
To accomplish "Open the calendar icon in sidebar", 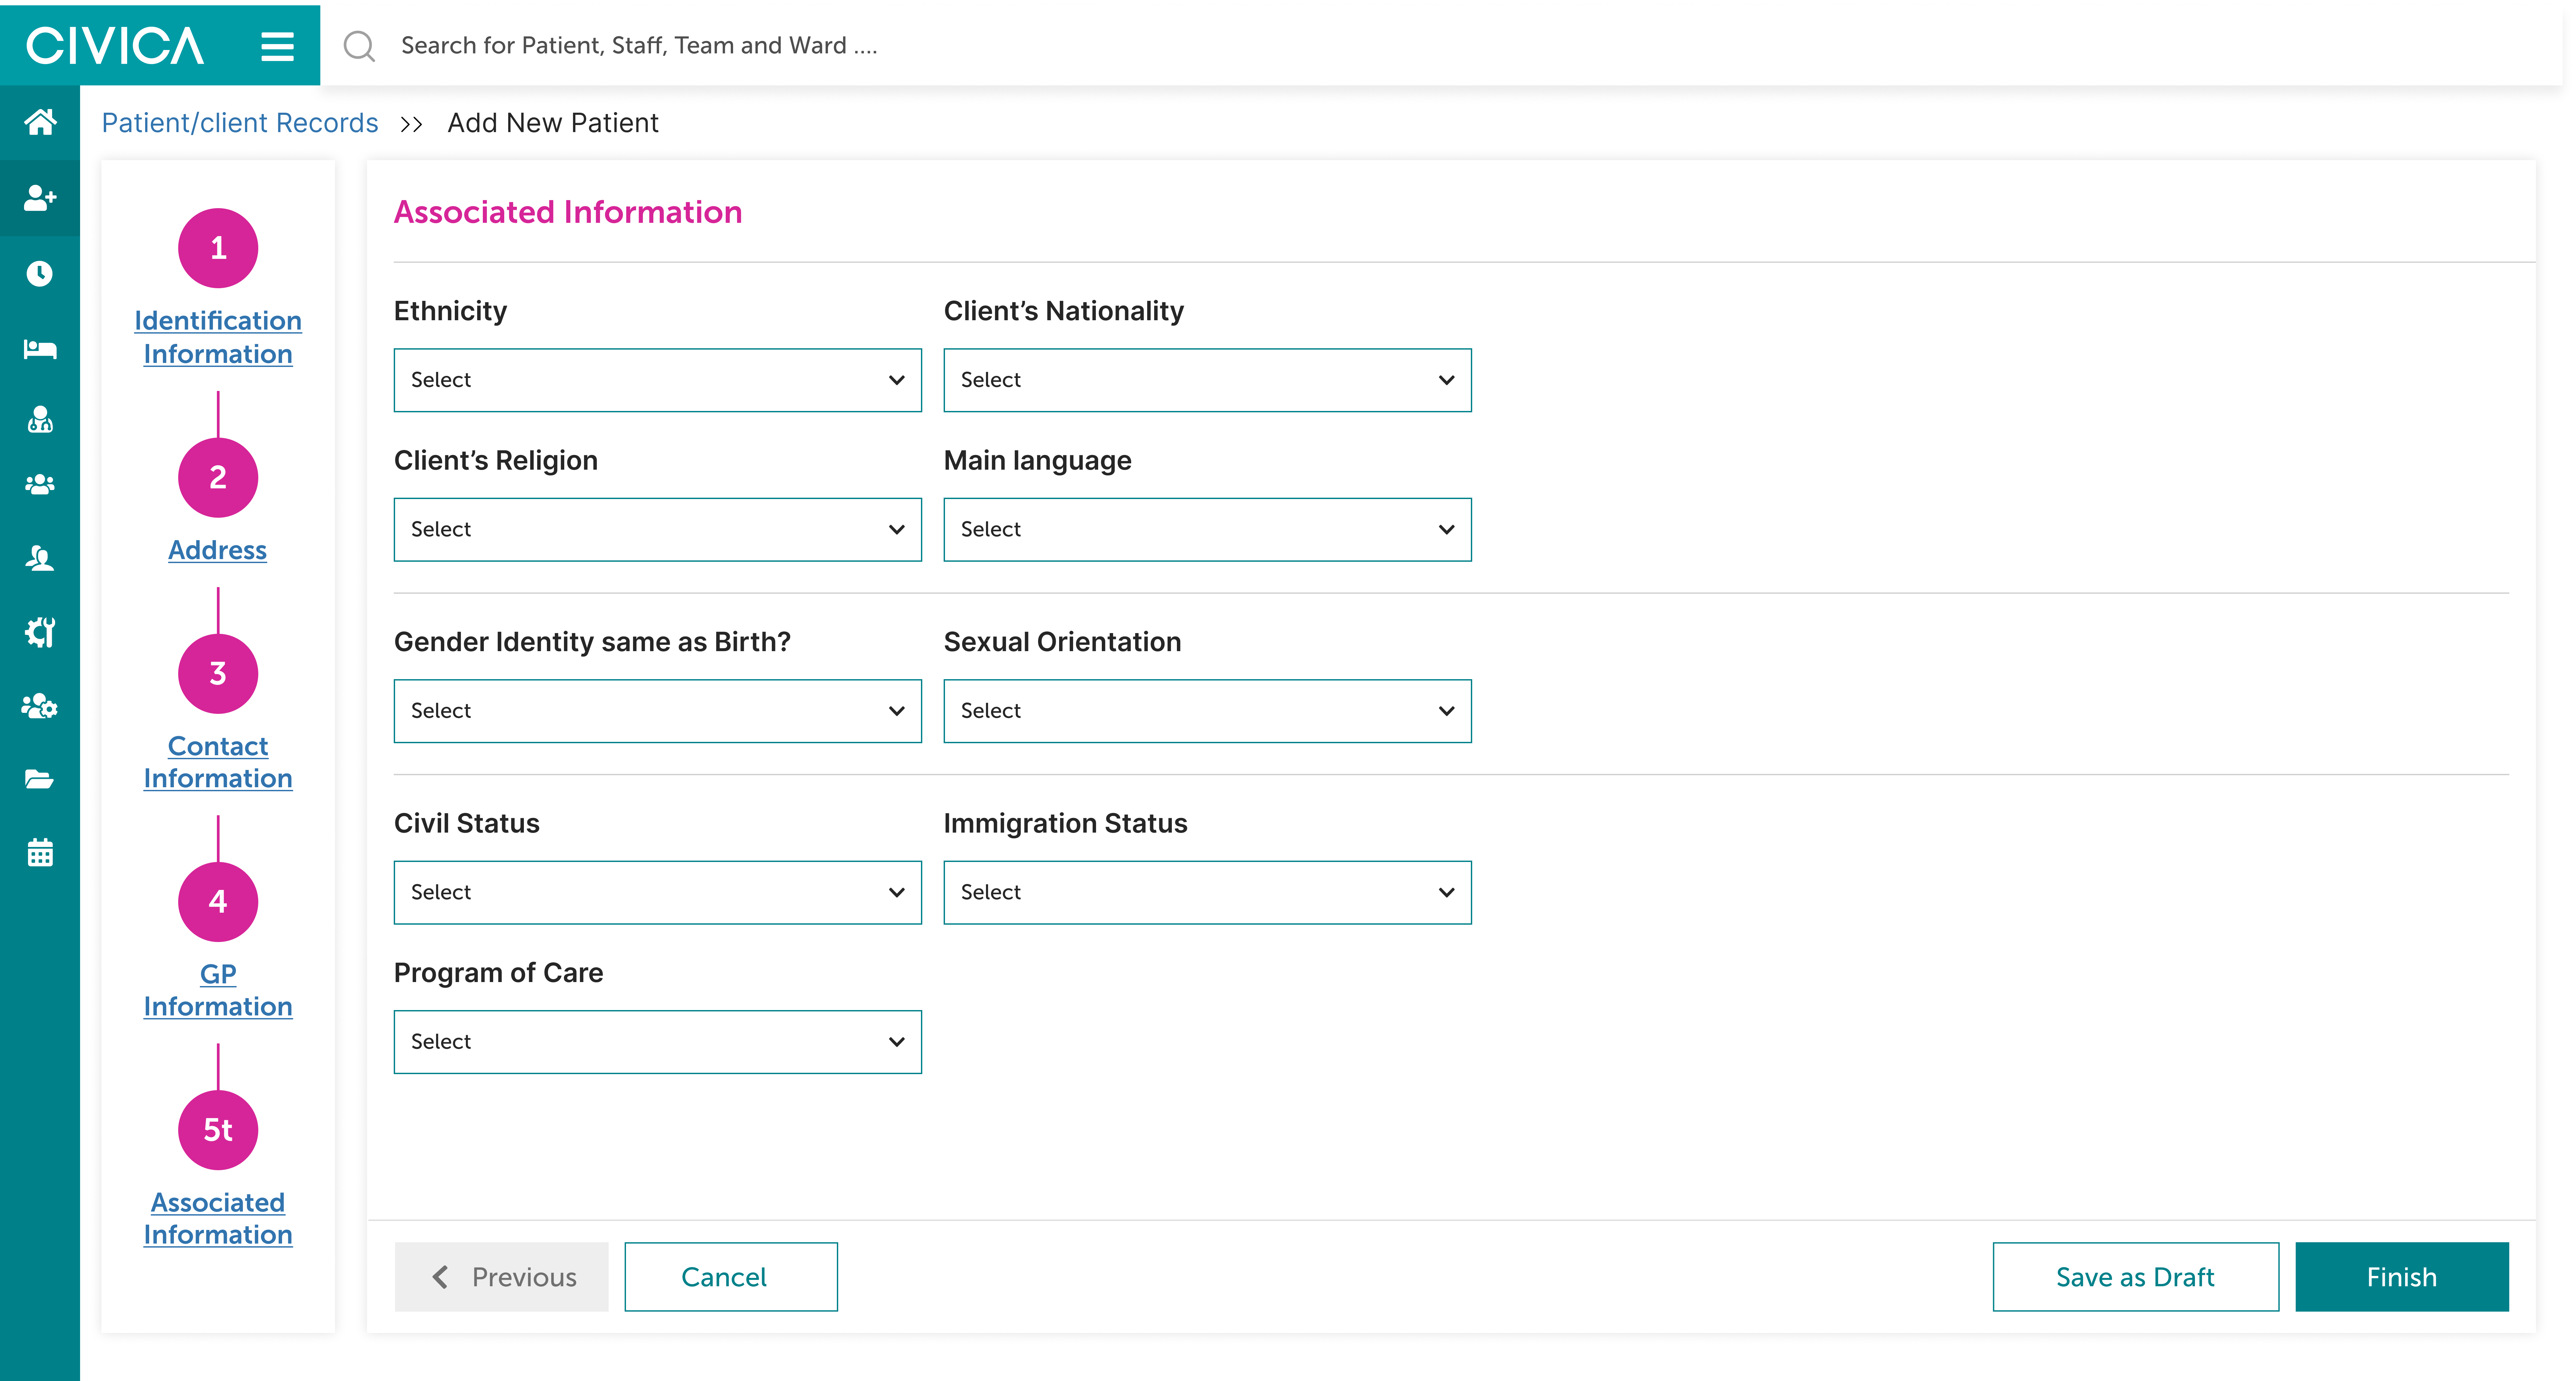I will [40, 853].
